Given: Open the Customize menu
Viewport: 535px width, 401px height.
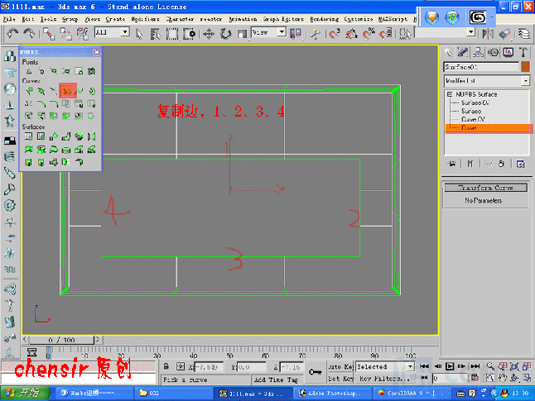Looking at the screenshot, I should pos(359,19).
